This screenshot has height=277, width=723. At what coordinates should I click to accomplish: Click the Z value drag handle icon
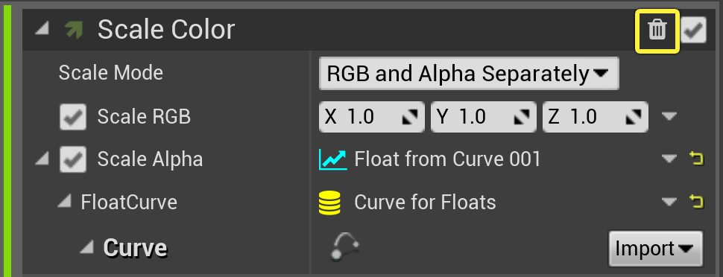pos(634,118)
